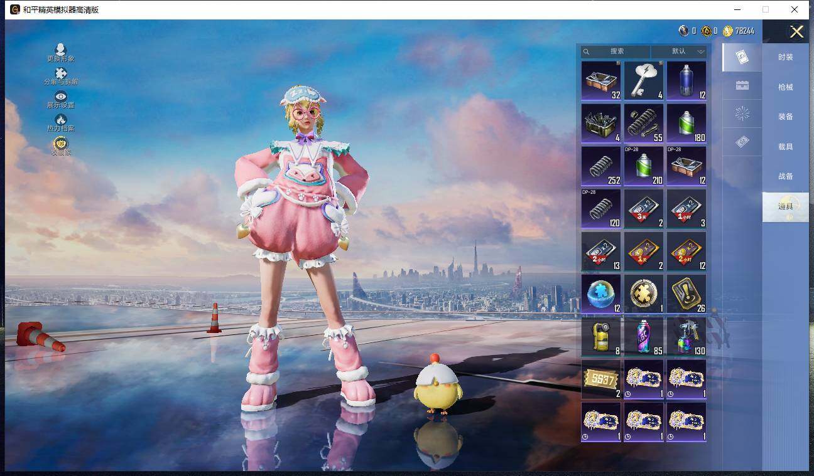Select the blue puzzle orb, count 12
Viewport: 814px width, 476px height.
601,294
